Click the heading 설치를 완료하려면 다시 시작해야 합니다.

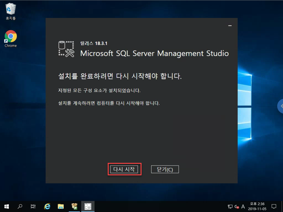pos(120,76)
